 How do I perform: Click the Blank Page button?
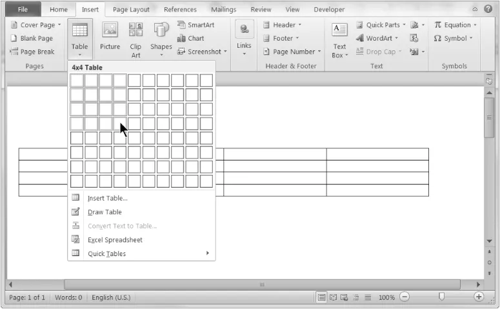click(32, 39)
